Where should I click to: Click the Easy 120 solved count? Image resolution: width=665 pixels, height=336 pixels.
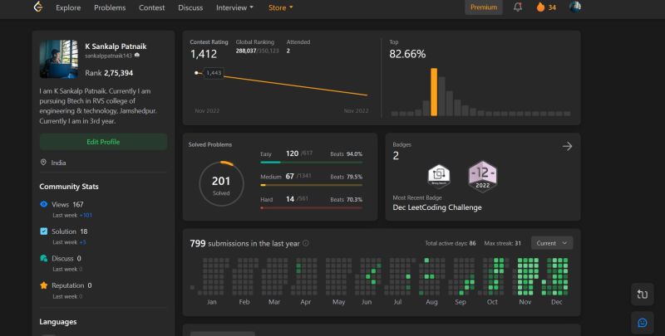293,153
